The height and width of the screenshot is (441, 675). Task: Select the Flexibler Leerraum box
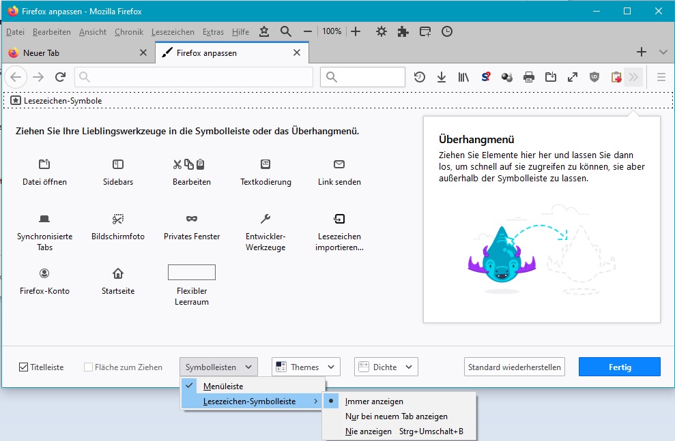[x=192, y=273]
